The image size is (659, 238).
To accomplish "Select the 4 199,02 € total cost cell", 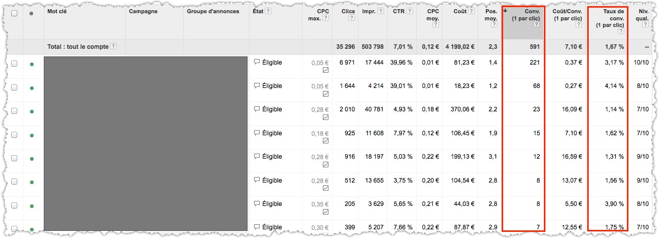I will [459, 47].
